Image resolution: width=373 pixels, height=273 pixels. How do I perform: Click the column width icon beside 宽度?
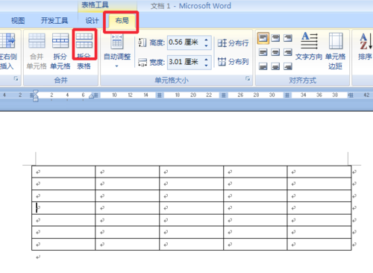point(142,62)
